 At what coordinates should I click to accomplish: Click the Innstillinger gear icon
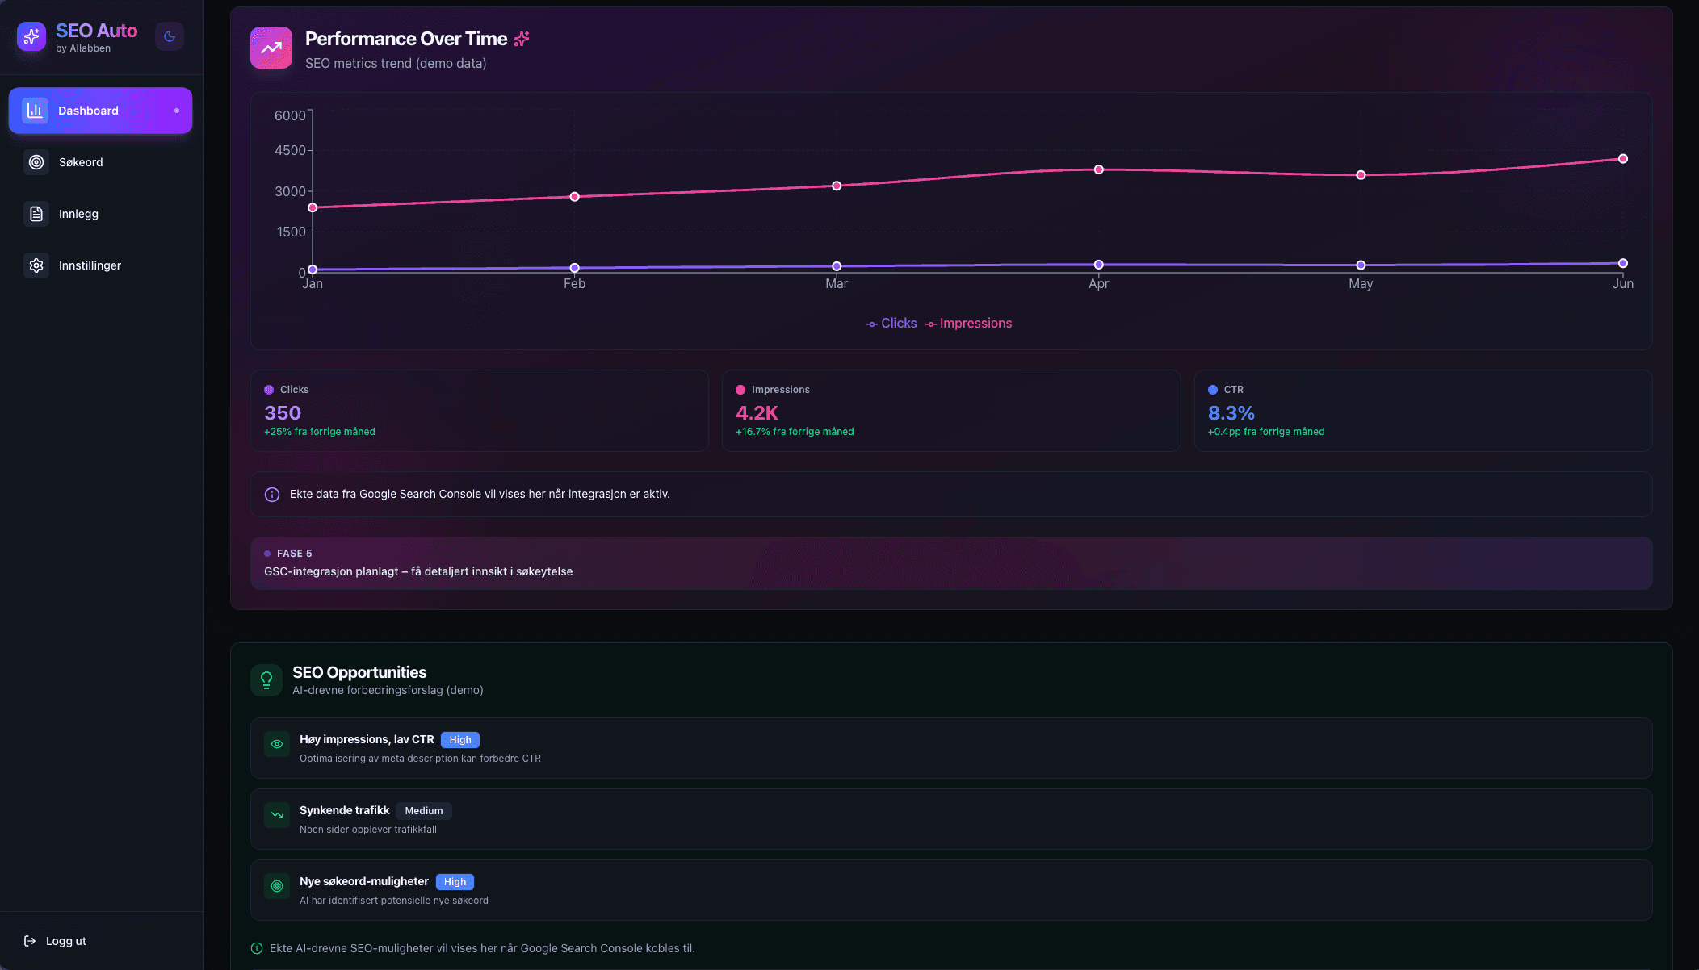(x=36, y=265)
